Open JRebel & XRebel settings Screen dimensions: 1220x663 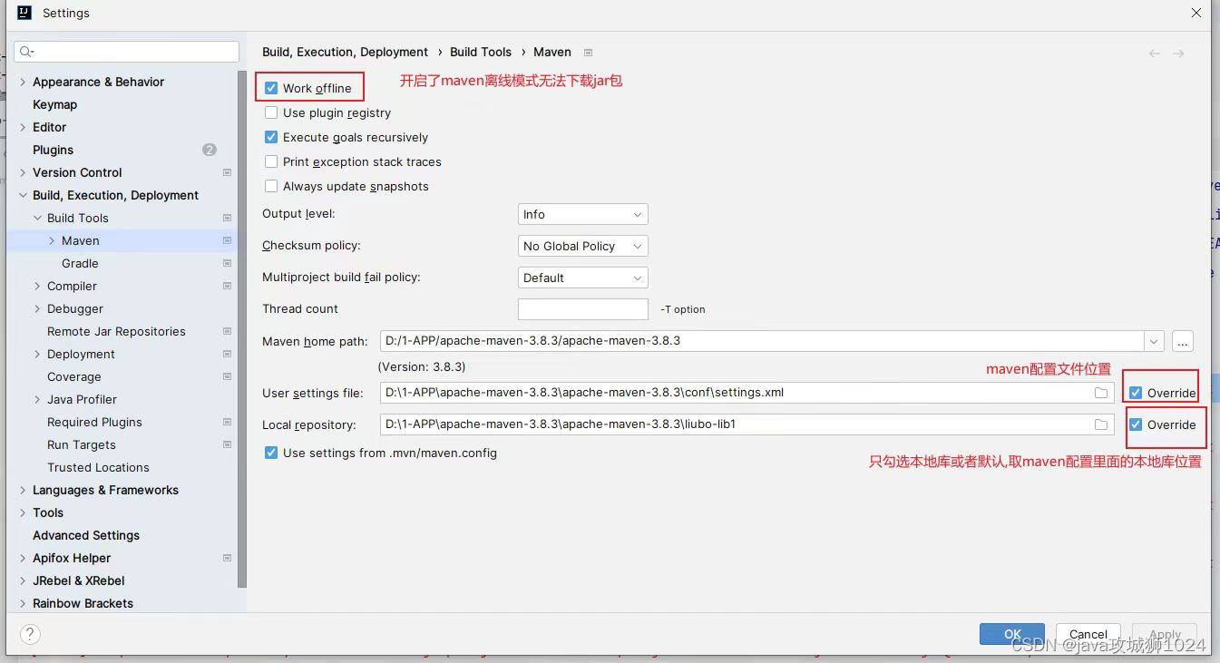click(79, 580)
